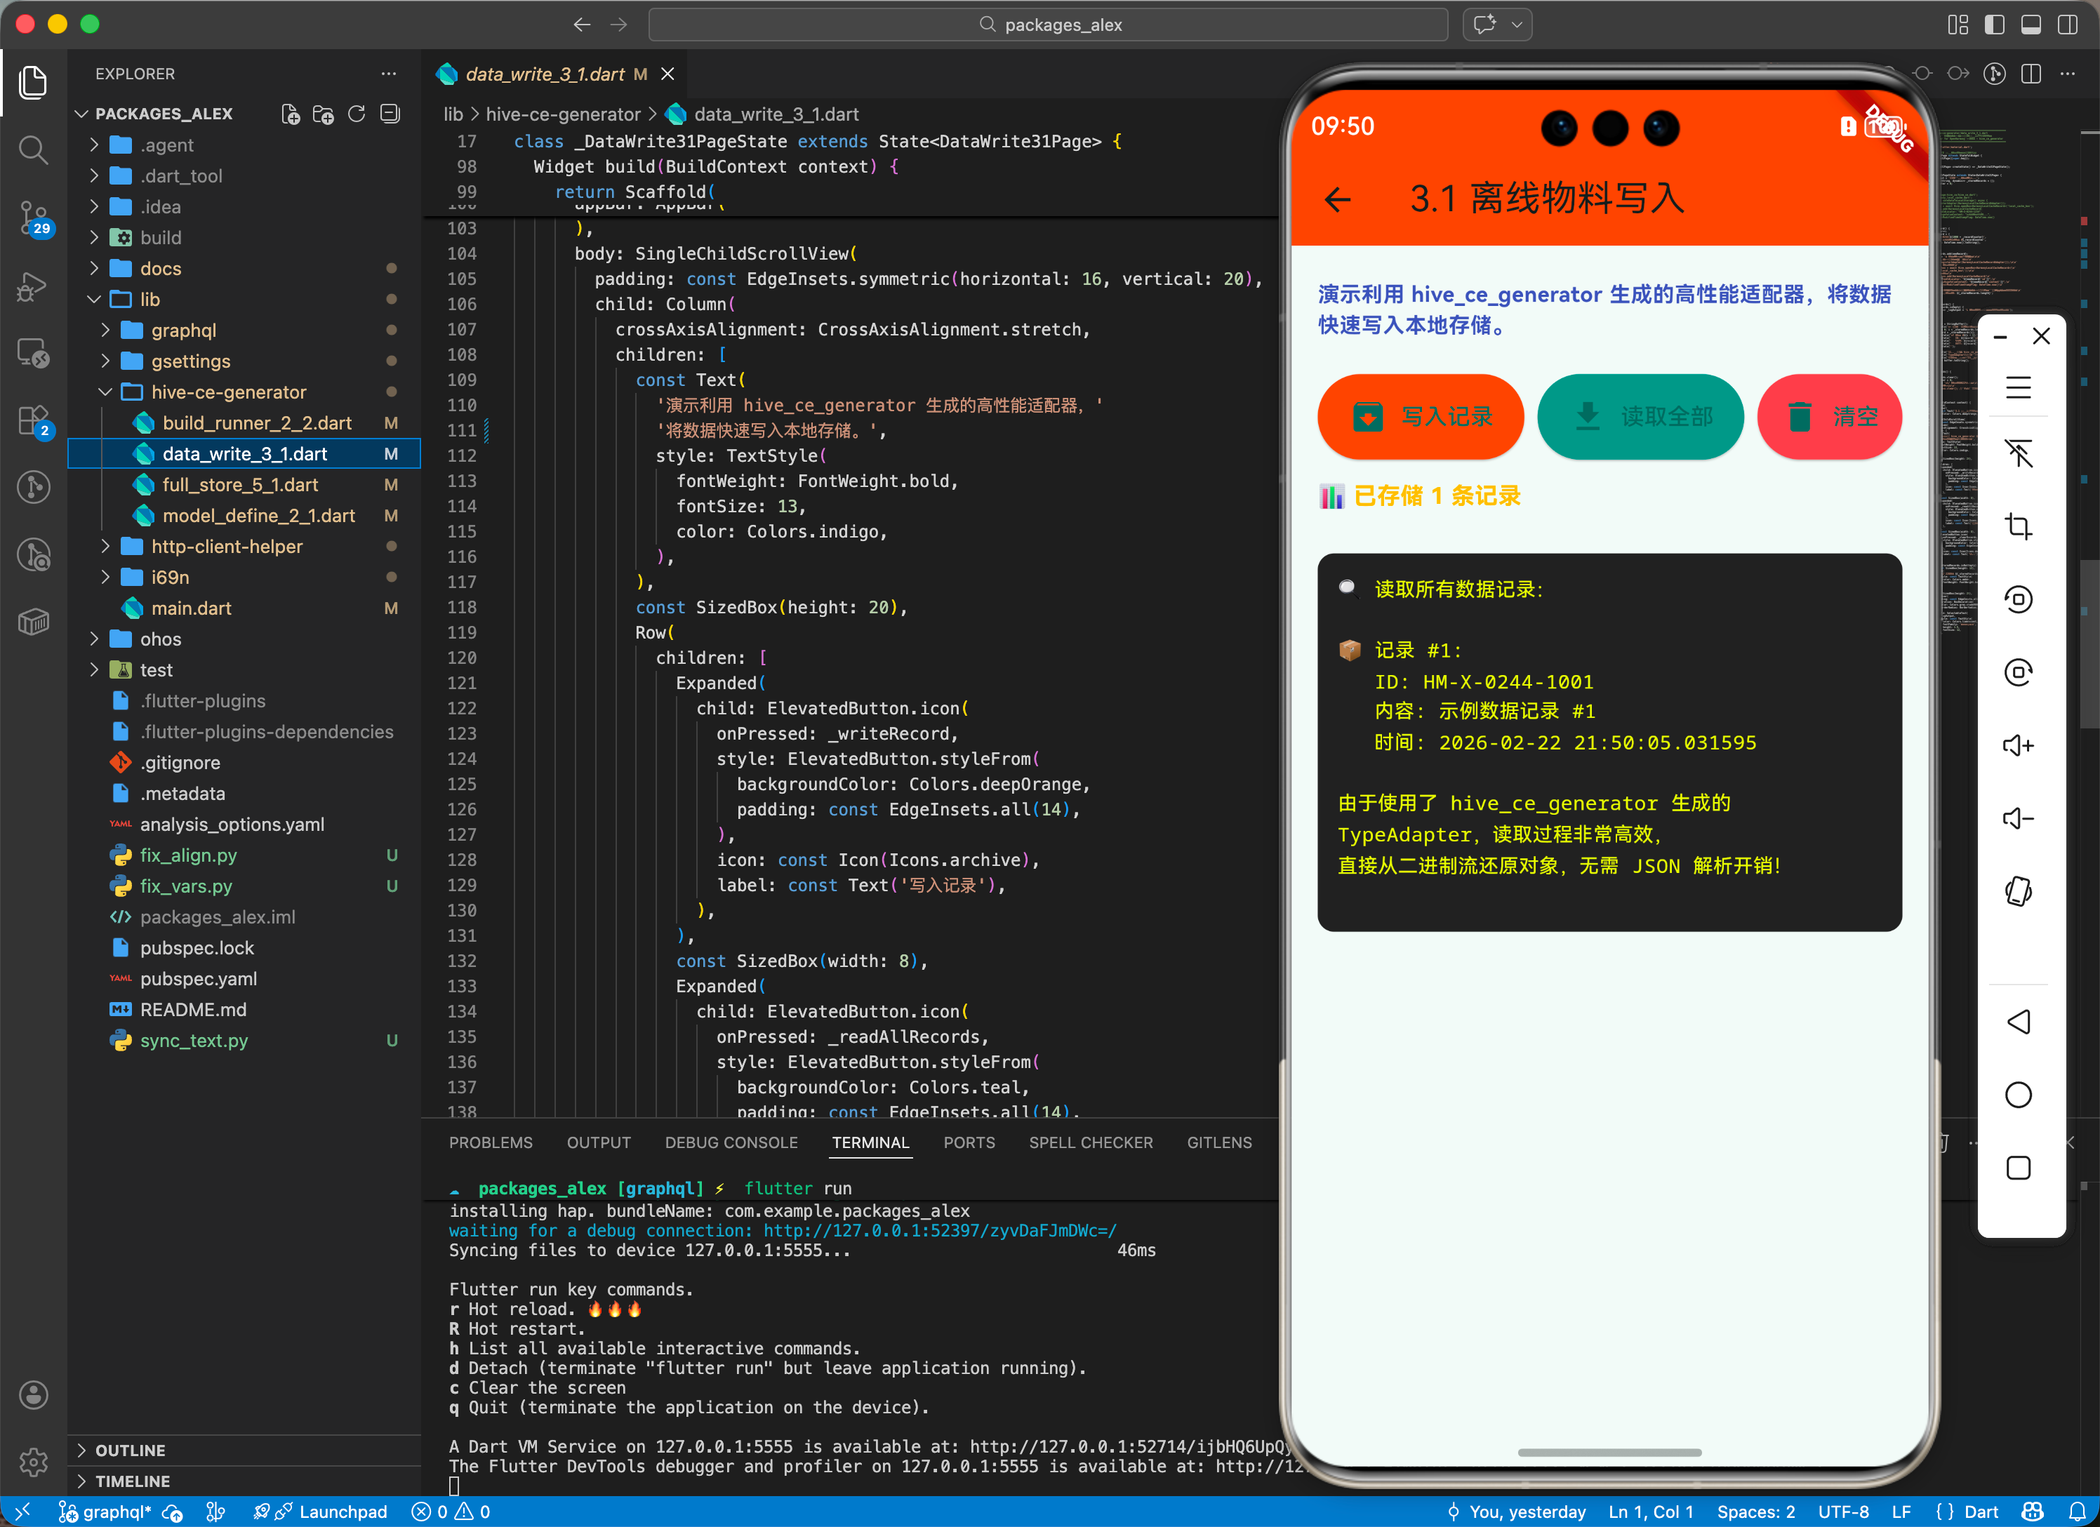Toggle primary side bar layout icon

(x=1995, y=25)
